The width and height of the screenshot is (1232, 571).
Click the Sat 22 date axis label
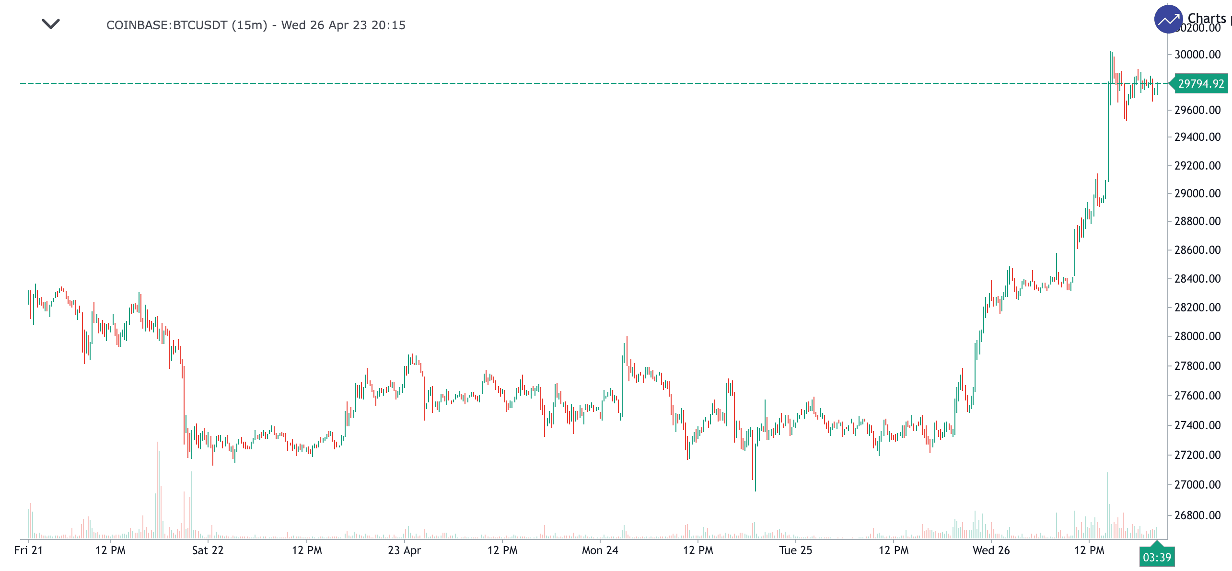tap(208, 550)
